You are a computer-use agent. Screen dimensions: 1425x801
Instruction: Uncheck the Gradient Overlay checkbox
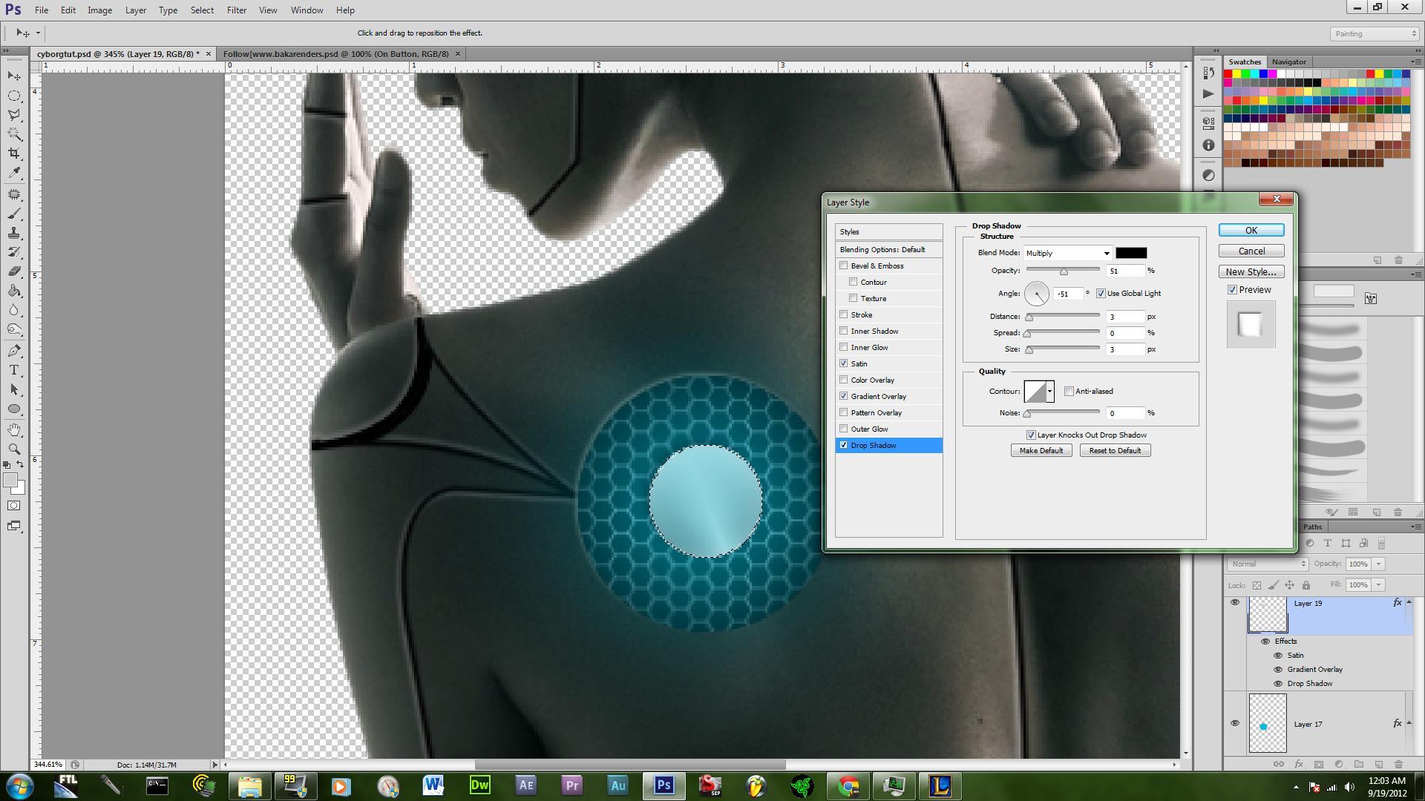tap(843, 396)
